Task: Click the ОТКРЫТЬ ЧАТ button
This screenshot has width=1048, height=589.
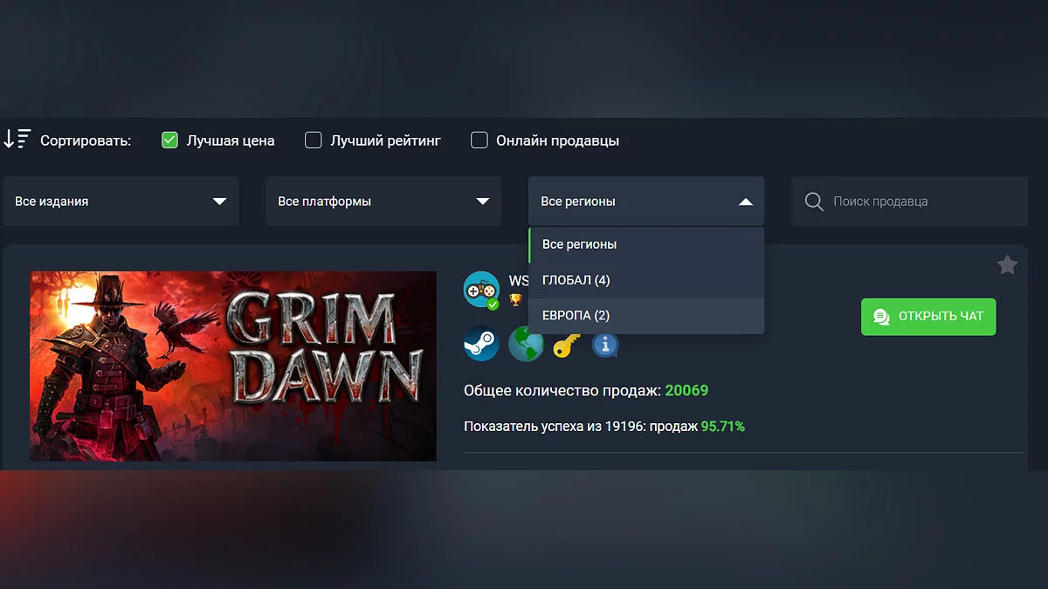Action: coord(928,316)
